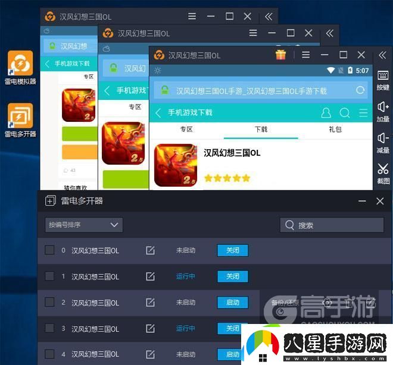The image size is (393, 365).
Task: Edit instance 3 汉风幻想三国OL name
Action: [x=150, y=329]
